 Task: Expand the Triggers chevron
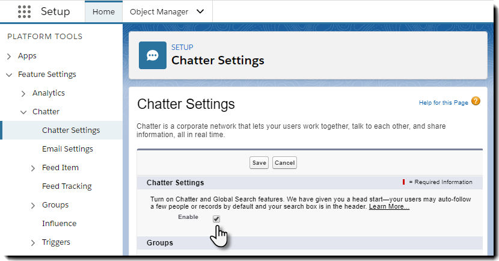coord(33,243)
